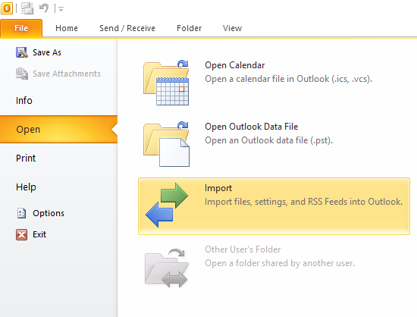Switch to the Home tab

67,28
